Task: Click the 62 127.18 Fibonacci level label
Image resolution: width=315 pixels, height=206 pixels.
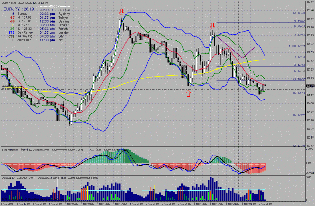Action: pos(299,71)
